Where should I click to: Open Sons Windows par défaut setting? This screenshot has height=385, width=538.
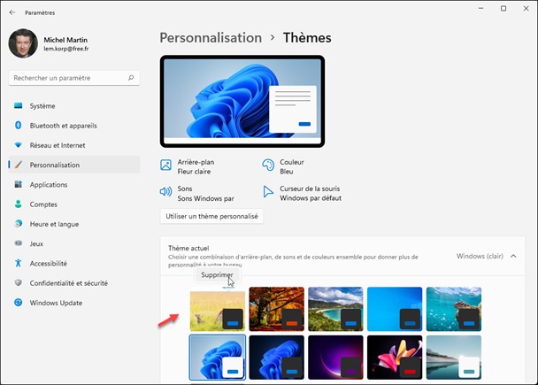click(197, 193)
